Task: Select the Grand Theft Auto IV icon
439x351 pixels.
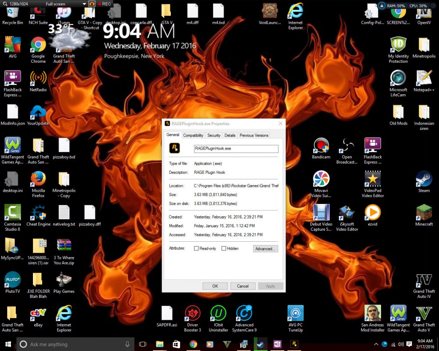Action: (x=424, y=286)
